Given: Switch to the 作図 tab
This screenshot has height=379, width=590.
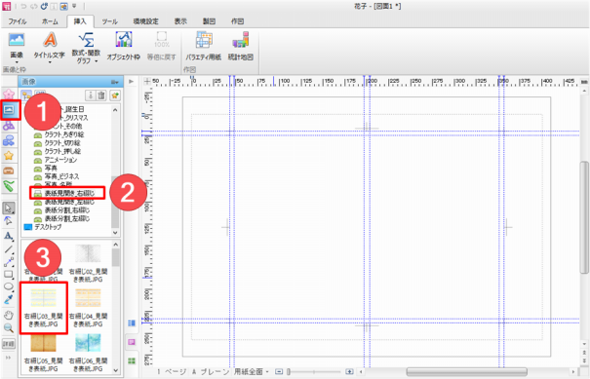Looking at the screenshot, I should coord(237,21).
